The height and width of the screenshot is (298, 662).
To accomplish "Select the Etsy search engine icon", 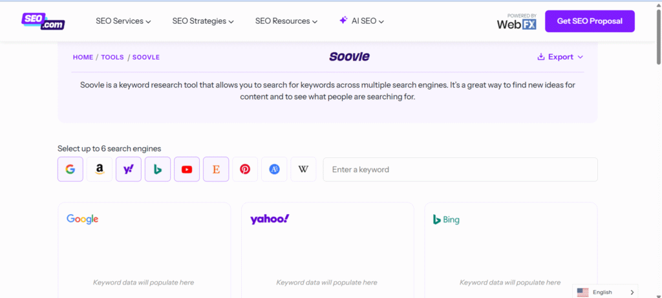I will pyautogui.click(x=216, y=169).
